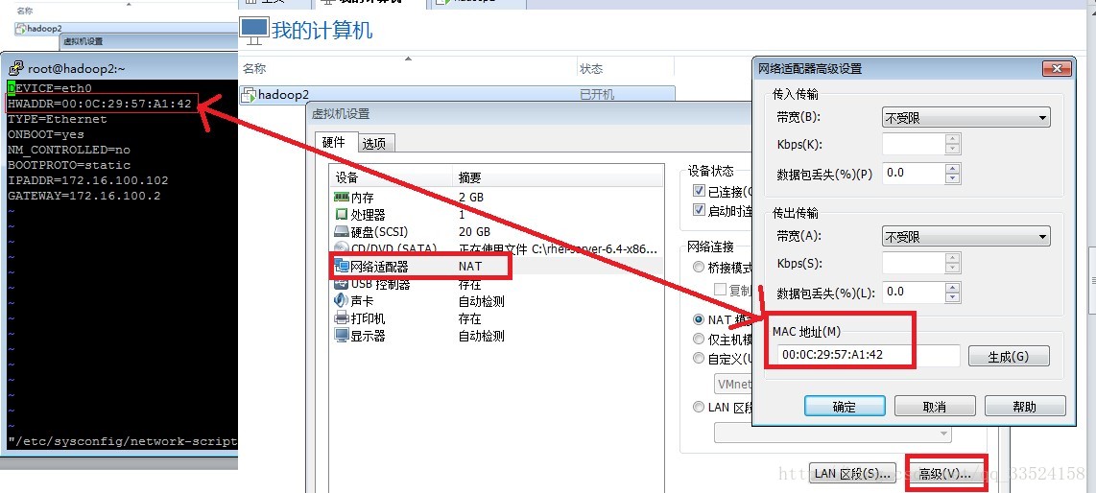Click the hard disk (硬盘 SCSI) icon
This screenshot has height=493, width=1096.
point(342,232)
